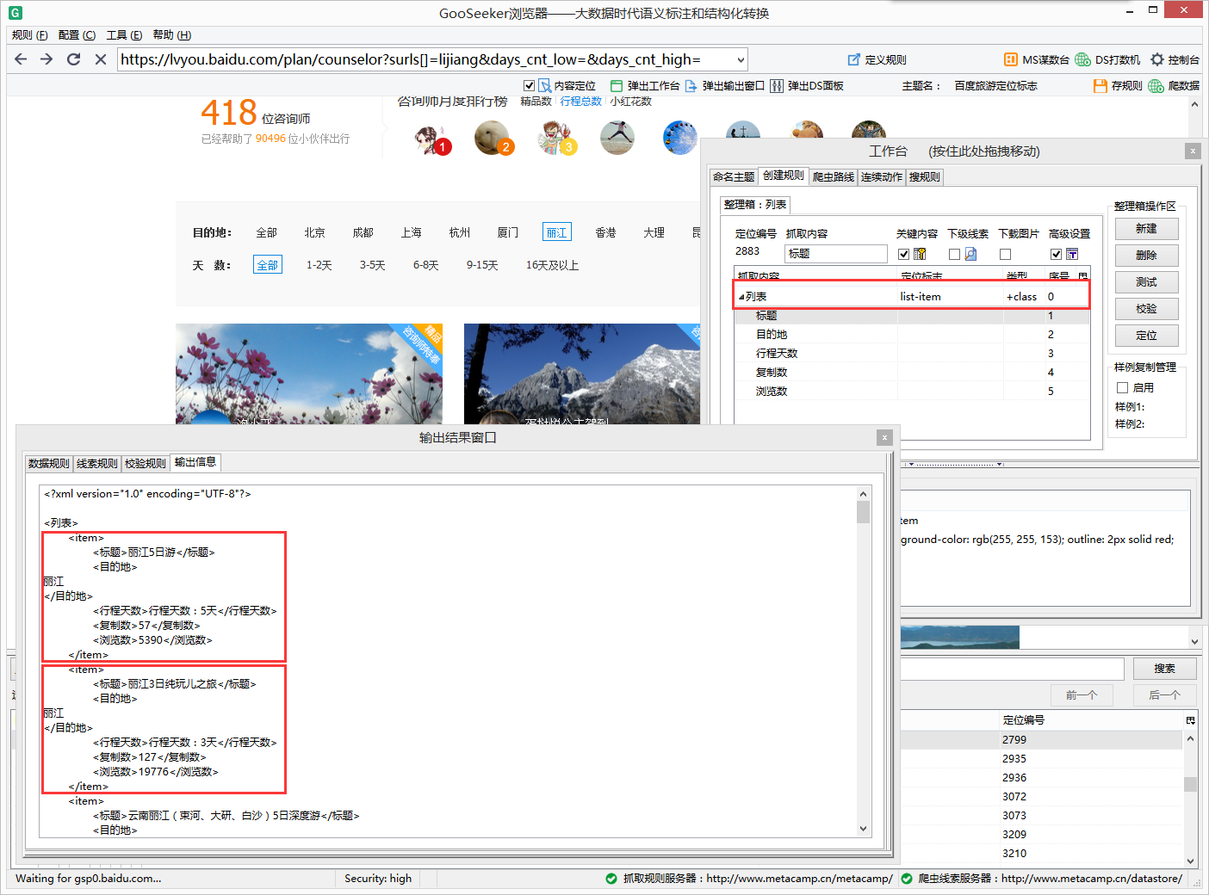
Task: Enable the 样例复制管理 启用 checkbox
Action: pos(1122,388)
